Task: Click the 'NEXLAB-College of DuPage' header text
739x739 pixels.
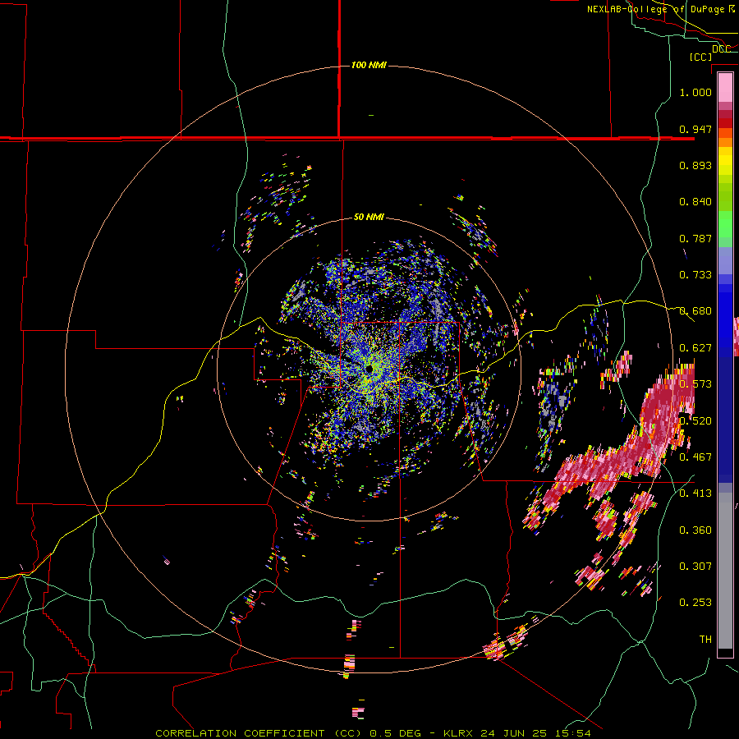Action: click(x=655, y=9)
